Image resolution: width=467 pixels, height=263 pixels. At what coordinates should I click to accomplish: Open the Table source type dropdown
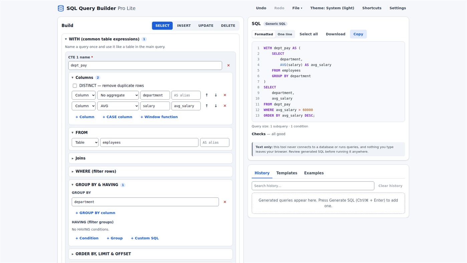pyautogui.click(x=85, y=142)
